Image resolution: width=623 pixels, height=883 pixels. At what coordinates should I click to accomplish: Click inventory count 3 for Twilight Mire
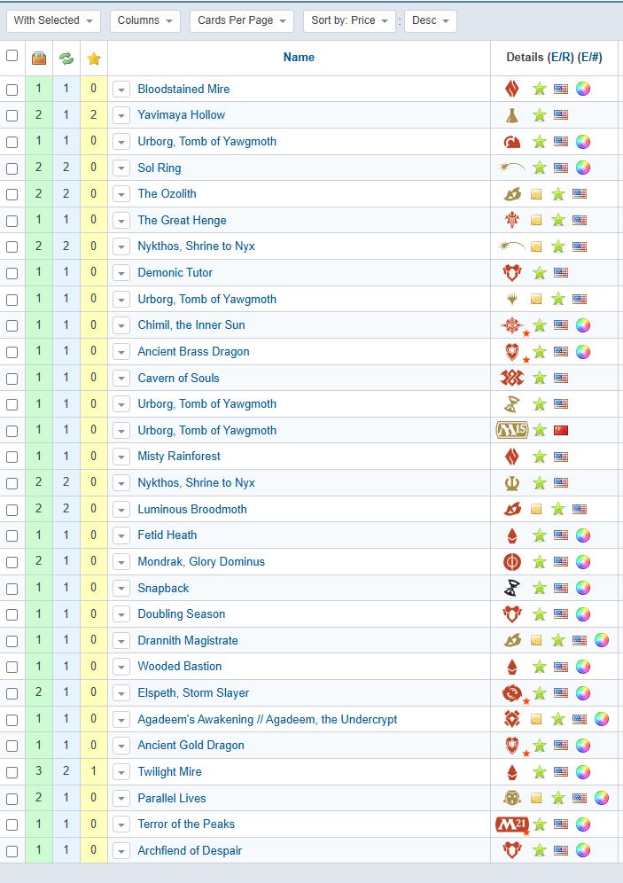point(38,771)
